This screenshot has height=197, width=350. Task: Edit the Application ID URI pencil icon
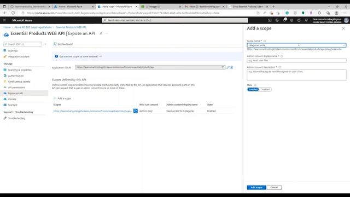tap(228, 67)
